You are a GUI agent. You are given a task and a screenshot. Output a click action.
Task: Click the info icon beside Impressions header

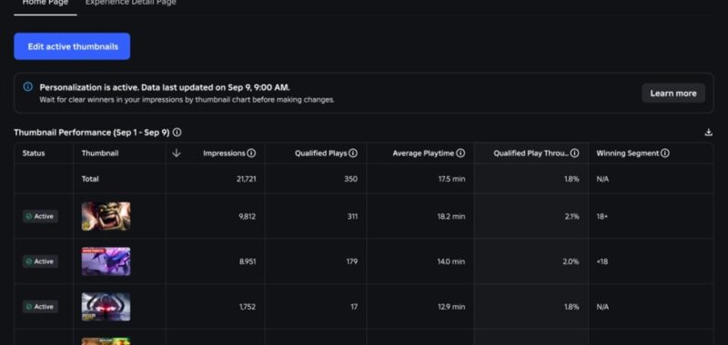[251, 153]
